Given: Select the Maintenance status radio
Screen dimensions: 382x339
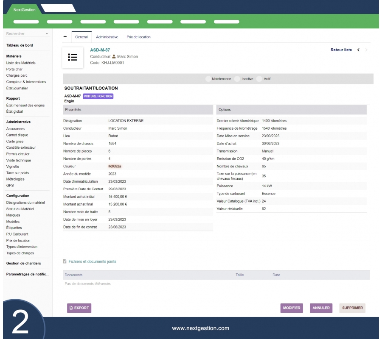Looking at the screenshot, I should (208, 79).
